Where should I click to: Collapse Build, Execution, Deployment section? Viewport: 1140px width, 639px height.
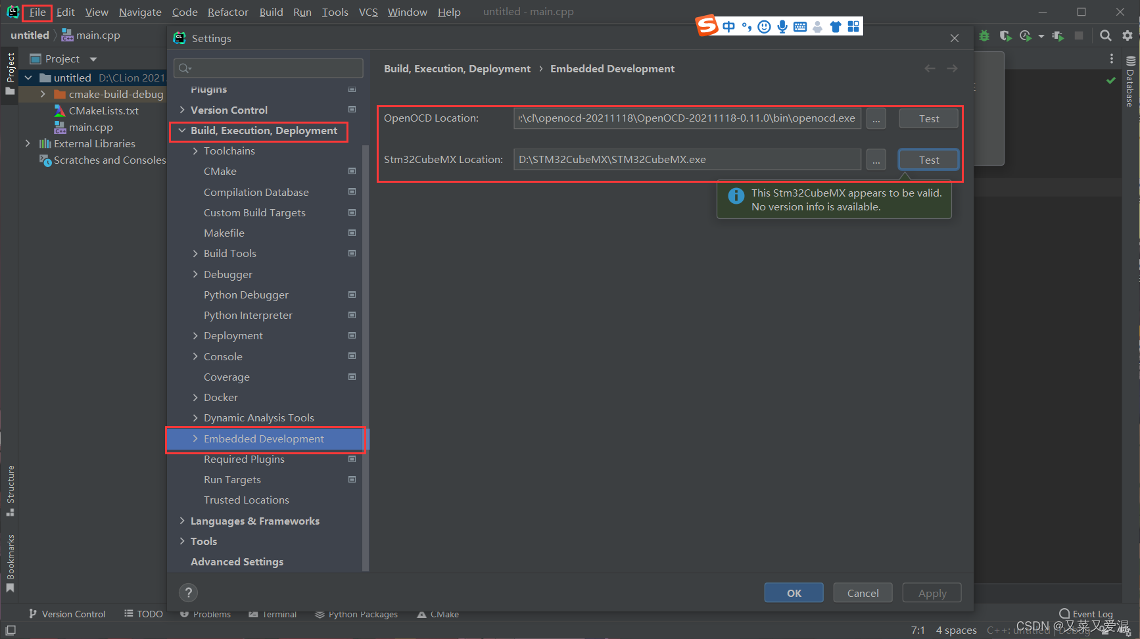point(182,130)
